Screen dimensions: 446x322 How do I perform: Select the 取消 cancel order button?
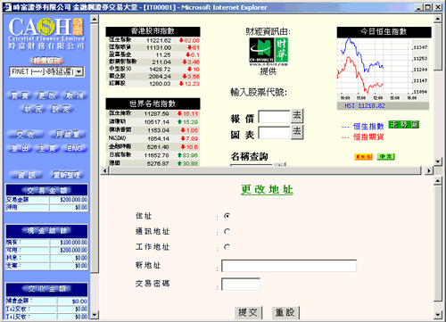click(74, 95)
